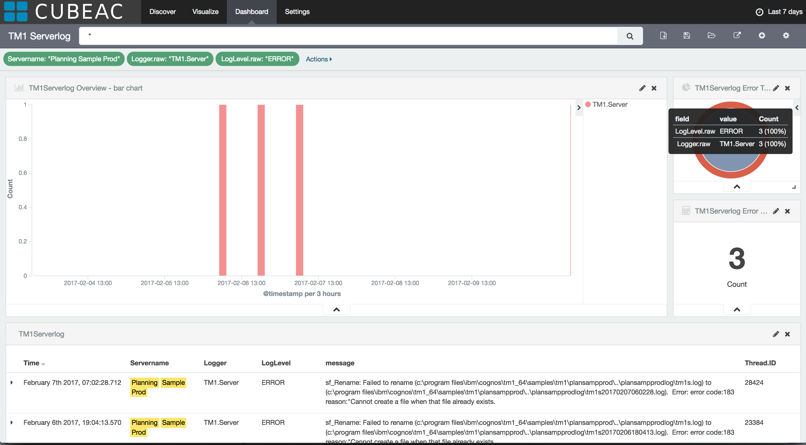Screen dimensions: 806x445
Task: Click the third pink bar in the chart
Action: pyautogui.click(x=299, y=190)
